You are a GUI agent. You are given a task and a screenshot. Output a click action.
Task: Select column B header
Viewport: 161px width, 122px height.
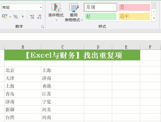[x=23, y=47]
